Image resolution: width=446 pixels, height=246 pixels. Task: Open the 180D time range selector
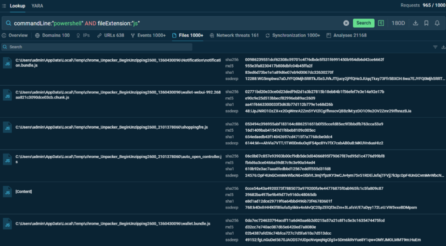(x=398, y=23)
